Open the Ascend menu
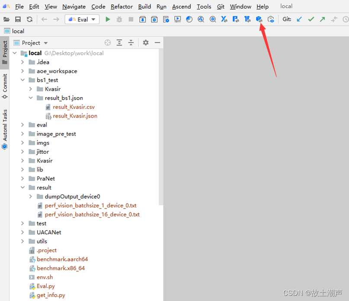349x301 pixels. point(181,6)
